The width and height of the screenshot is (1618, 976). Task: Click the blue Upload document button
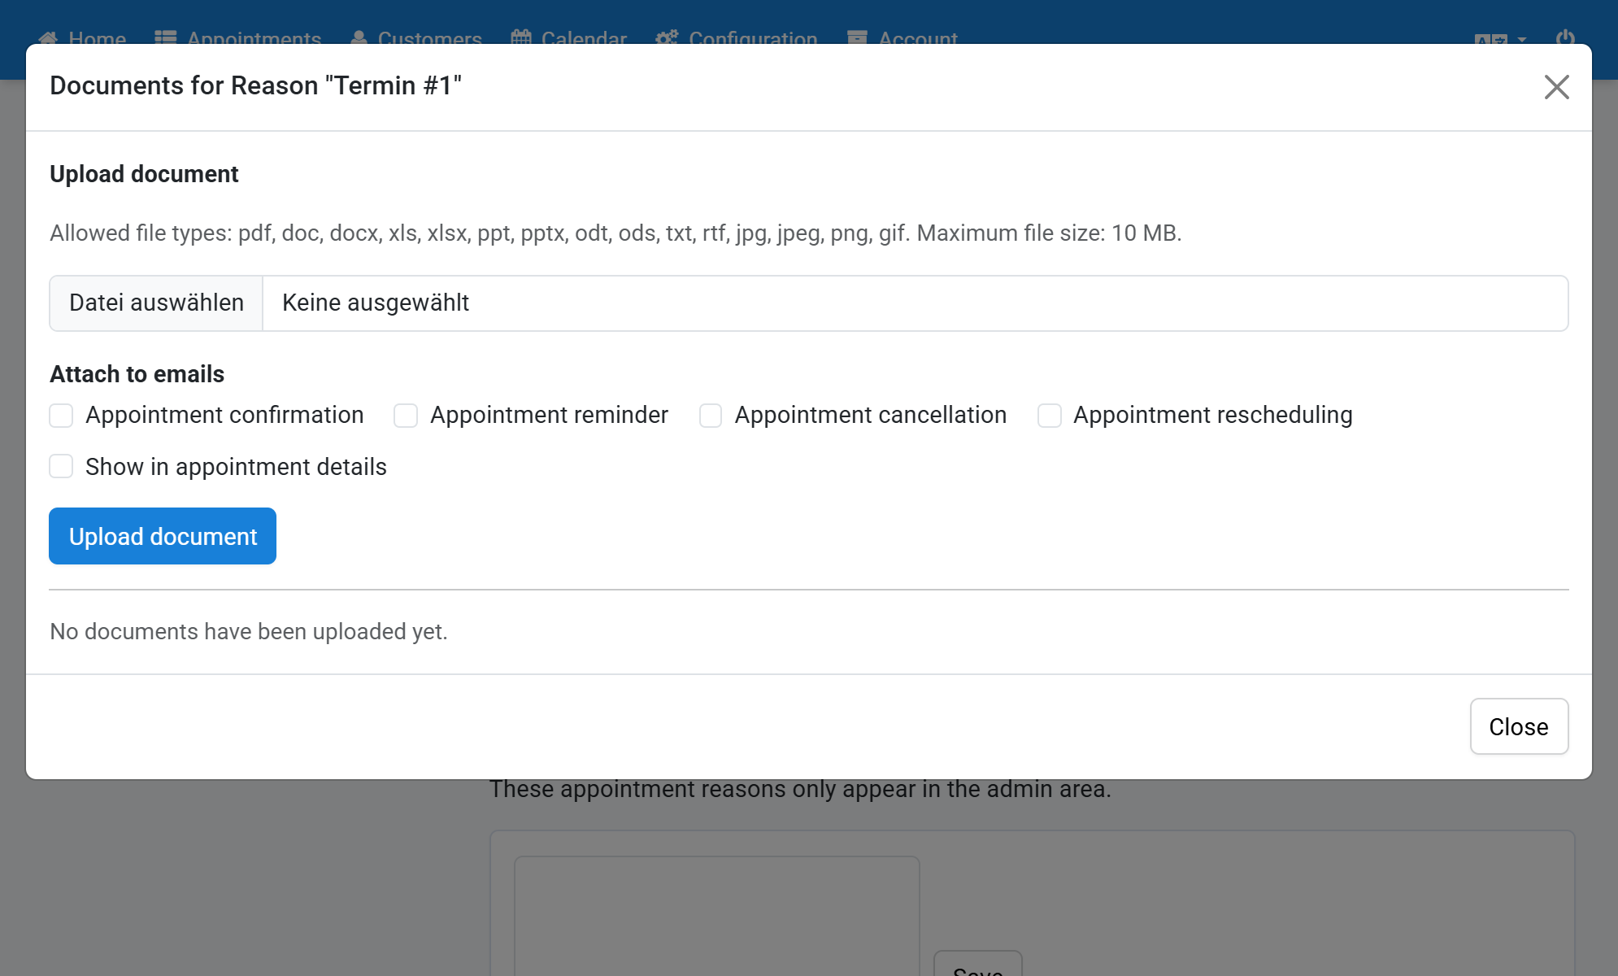pyautogui.click(x=163, y=536)
